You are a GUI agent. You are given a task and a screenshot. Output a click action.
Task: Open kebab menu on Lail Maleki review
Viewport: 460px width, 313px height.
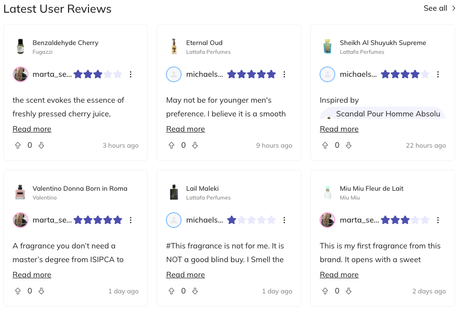(x=284, y=220)
